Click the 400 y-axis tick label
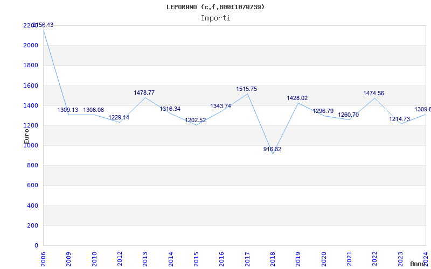The height and width of the screenshot is (269, 431). (33, 206)
